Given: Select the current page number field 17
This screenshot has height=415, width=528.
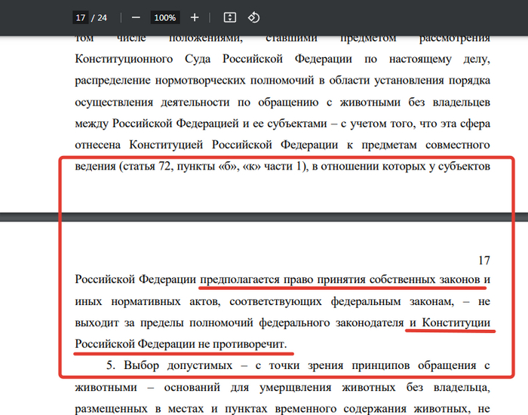Looking at the screenshot, I should pos(81,17).
